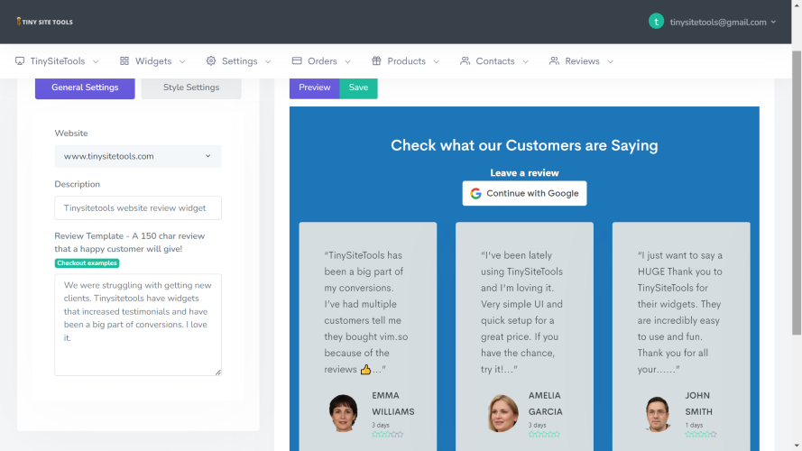Open the Orders menu
Screen dimensions: 802x451
[321, 60]
